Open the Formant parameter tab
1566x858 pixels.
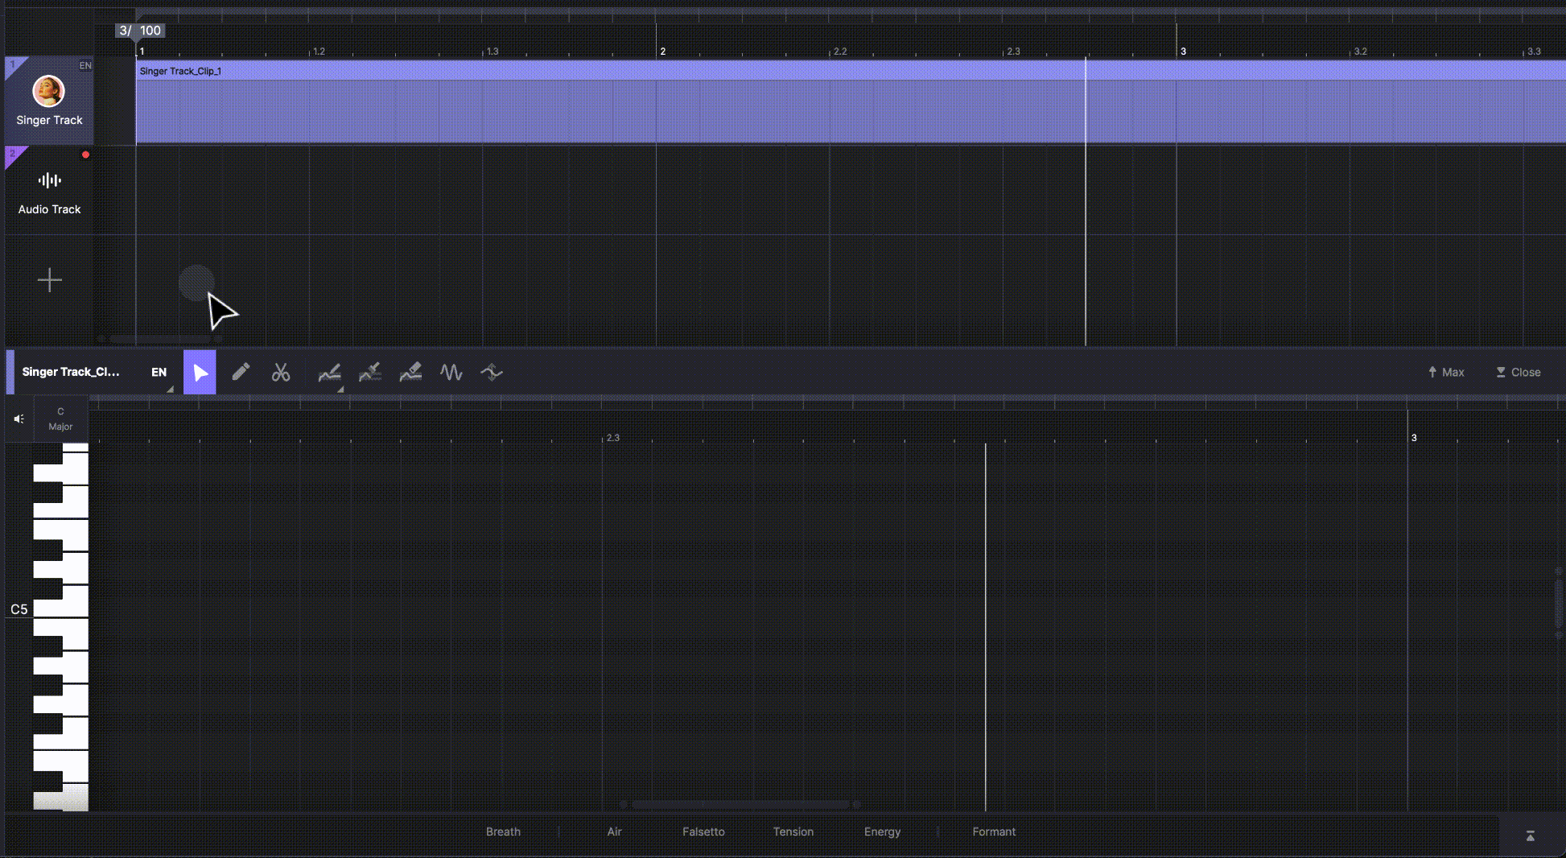click(x=994, y=831)
